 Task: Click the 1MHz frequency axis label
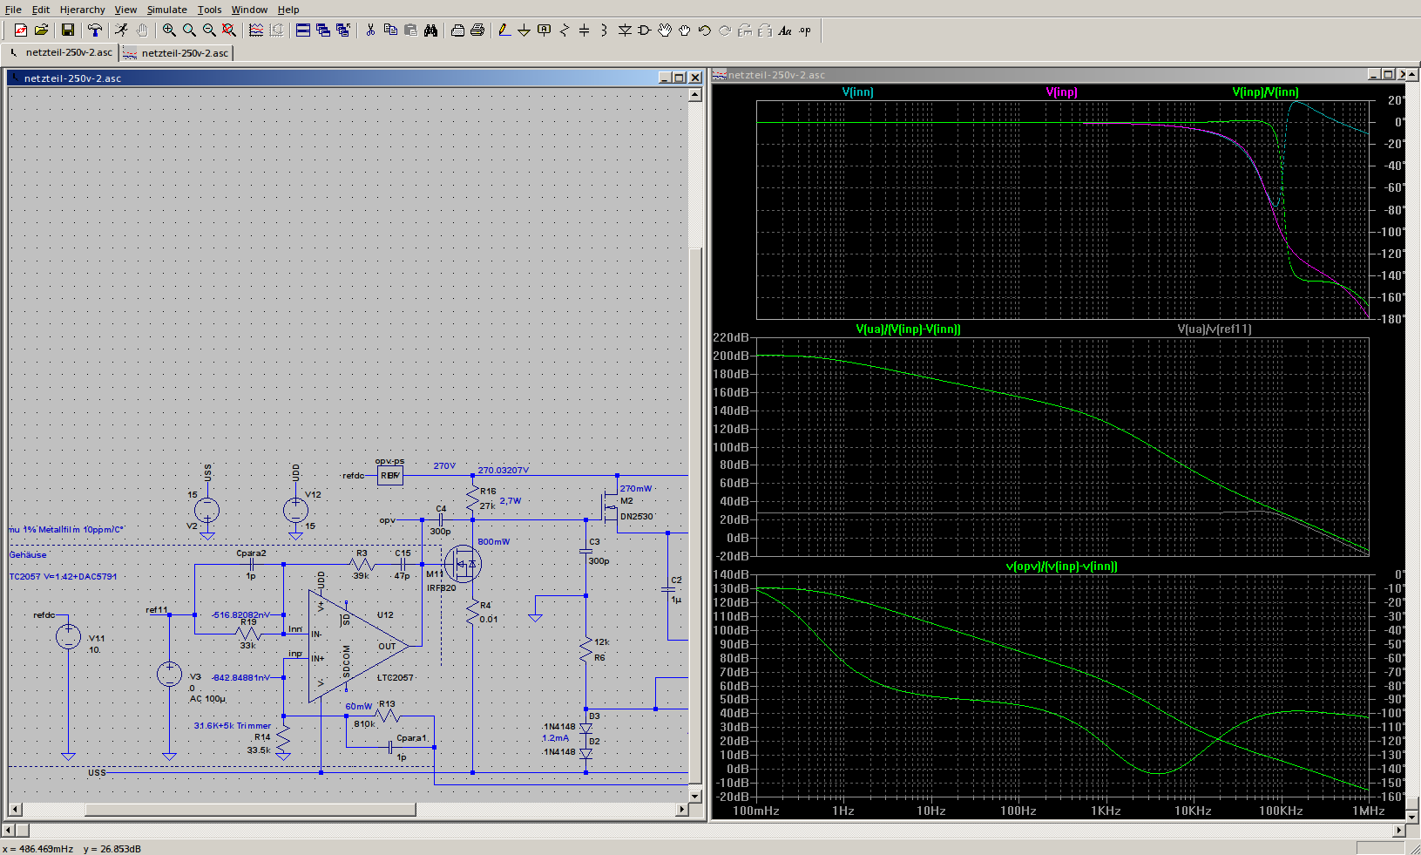(1369, 811)
